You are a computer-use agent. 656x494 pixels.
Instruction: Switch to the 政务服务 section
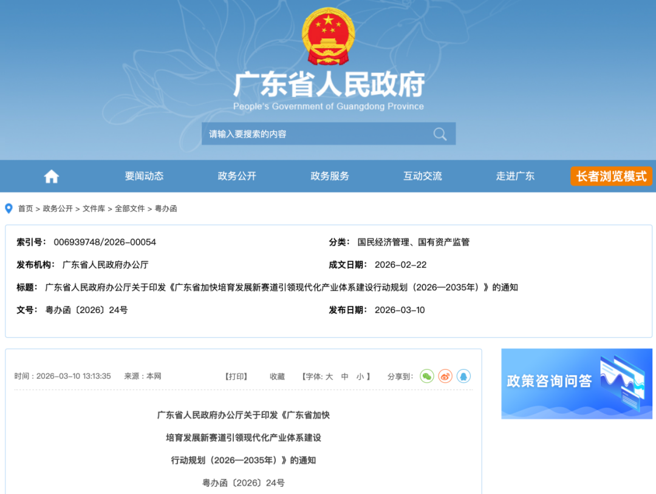329,176
